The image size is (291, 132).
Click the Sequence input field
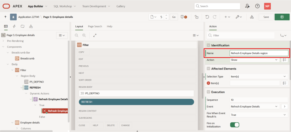(x=259, y=100)
